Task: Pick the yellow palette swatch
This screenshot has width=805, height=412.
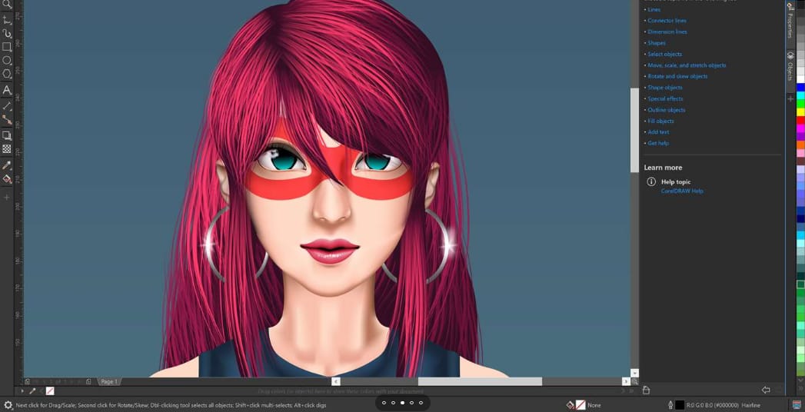Action: pyautogui.click(x=800, y=112)
